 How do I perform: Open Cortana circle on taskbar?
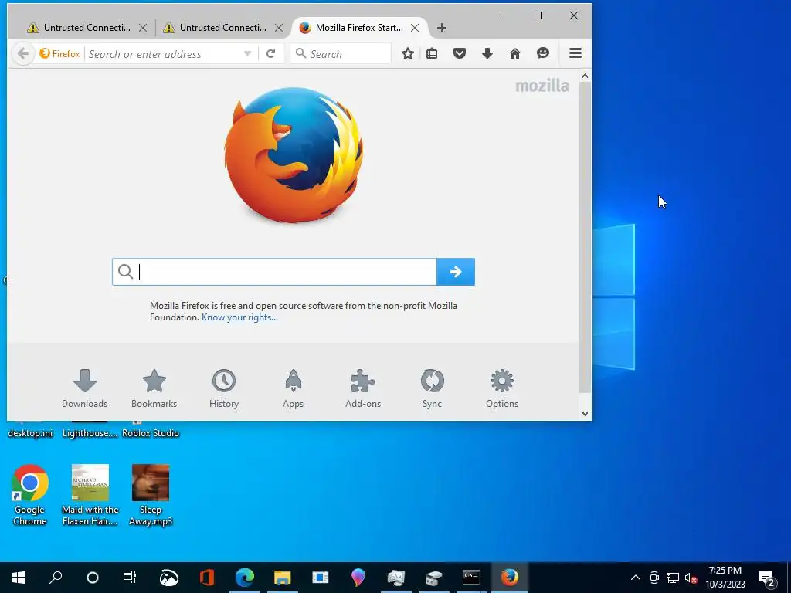(93, 578)
